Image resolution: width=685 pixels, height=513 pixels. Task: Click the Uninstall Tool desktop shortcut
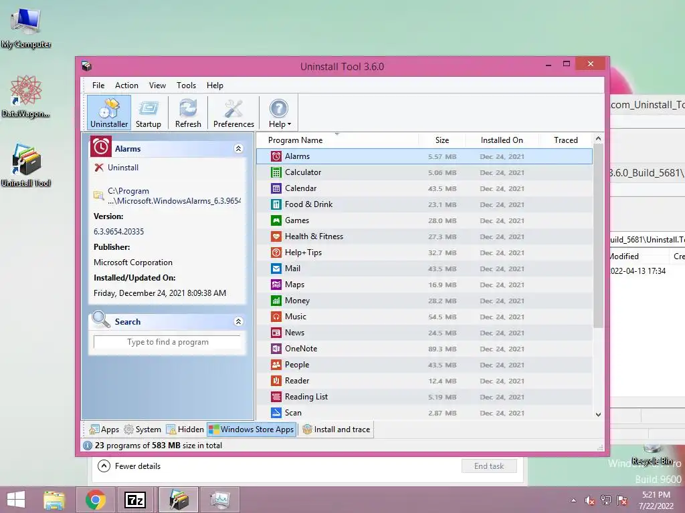pyautogui.click(x=26, y=166)
